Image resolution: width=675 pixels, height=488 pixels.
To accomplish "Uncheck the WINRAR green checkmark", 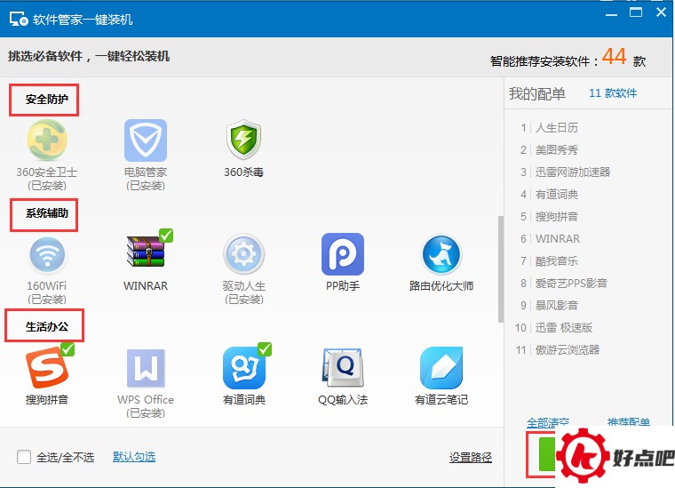I will (x=166, y=236).
